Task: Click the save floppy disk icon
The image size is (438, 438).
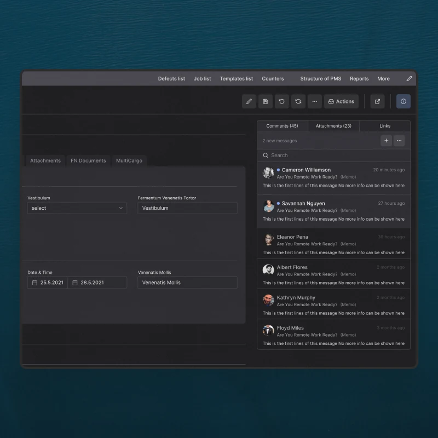Action: [x=266, y=101]
